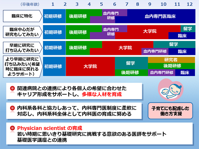Click the red 多様な人材を育成 text
Screen dimensions: 199x149
click(102, 94)
